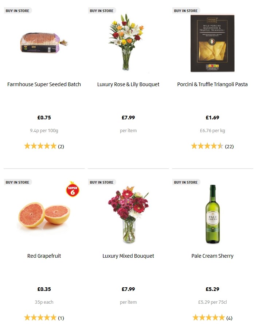This screenshot has height=326, width=258.
Task: Click the star rating for Farmhouse Super Seeded Batch
Action: [x=40, y=146]
